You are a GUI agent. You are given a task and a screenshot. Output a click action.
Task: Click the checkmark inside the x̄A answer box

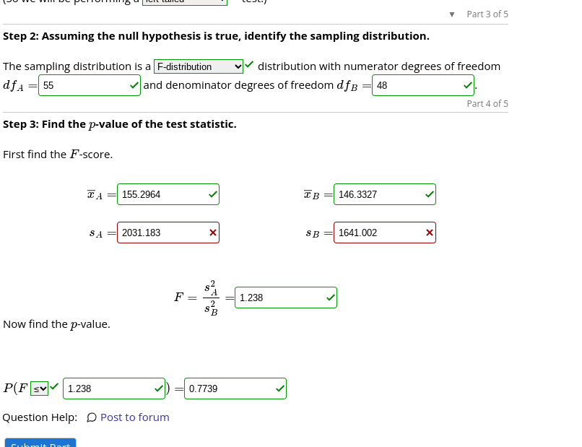pos(212,194)
